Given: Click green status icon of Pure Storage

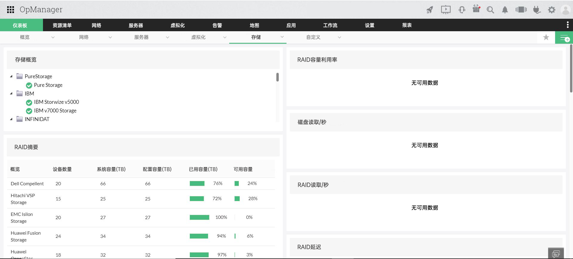Looking at the screenshot, I should [29, 85].
